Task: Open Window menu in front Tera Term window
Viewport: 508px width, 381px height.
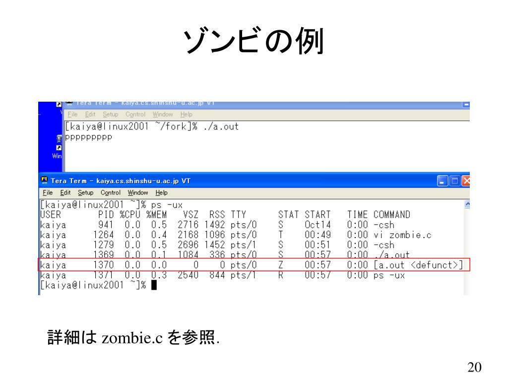Action: (138, 193)
